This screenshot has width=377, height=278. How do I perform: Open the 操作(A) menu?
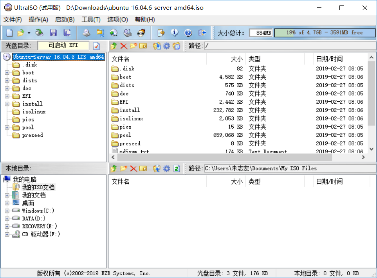pyautogui.click(x=38, y=20)
